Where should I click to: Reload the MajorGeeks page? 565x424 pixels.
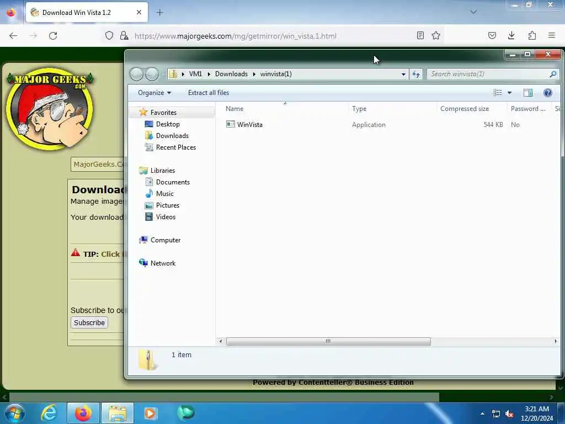pos(53,36)
